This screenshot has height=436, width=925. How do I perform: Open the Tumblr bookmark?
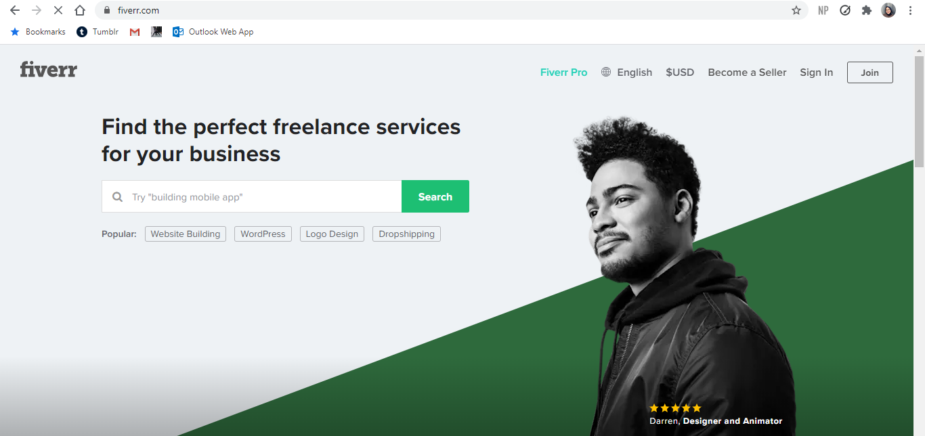pos(98,32)
